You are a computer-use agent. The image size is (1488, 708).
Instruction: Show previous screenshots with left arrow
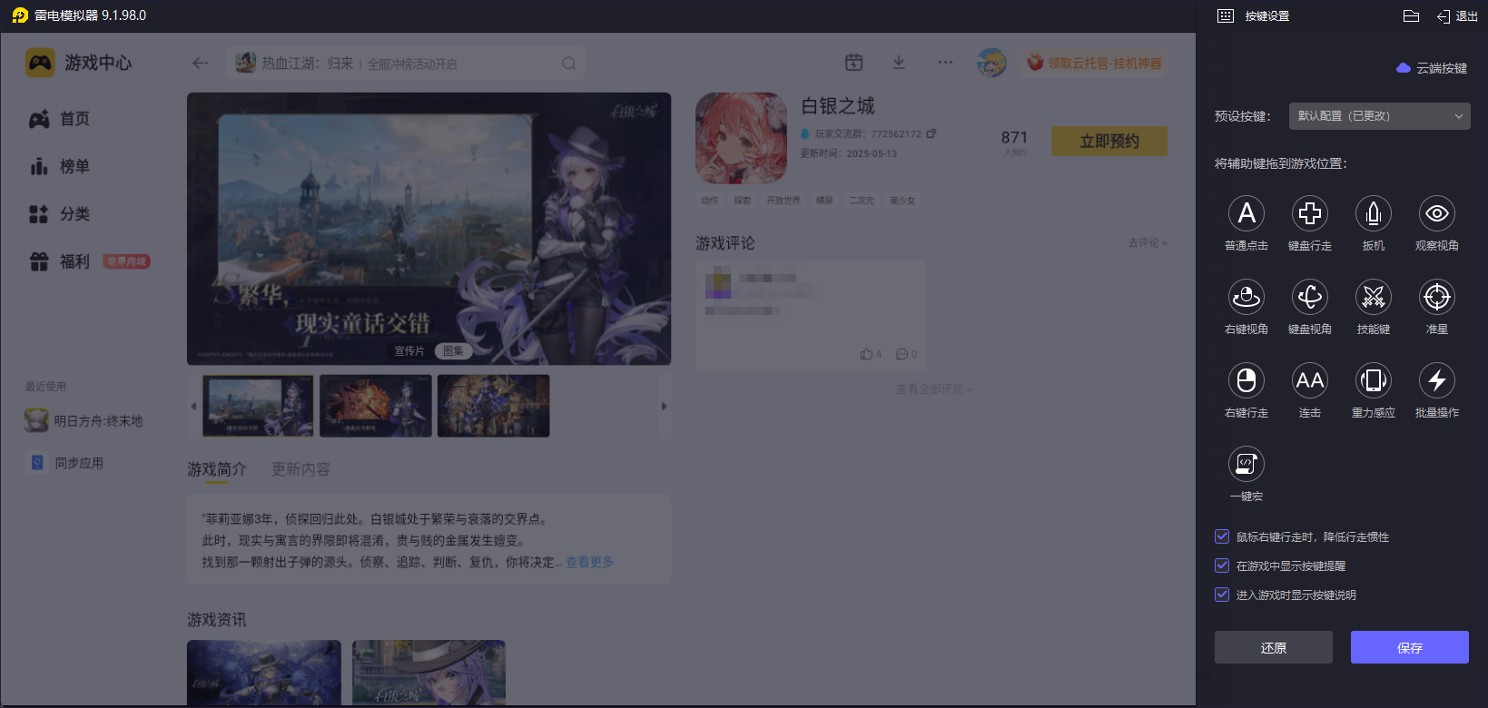pyautogui.click(x=193, y=406)
